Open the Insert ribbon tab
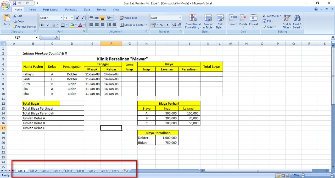 pos(32,10)
